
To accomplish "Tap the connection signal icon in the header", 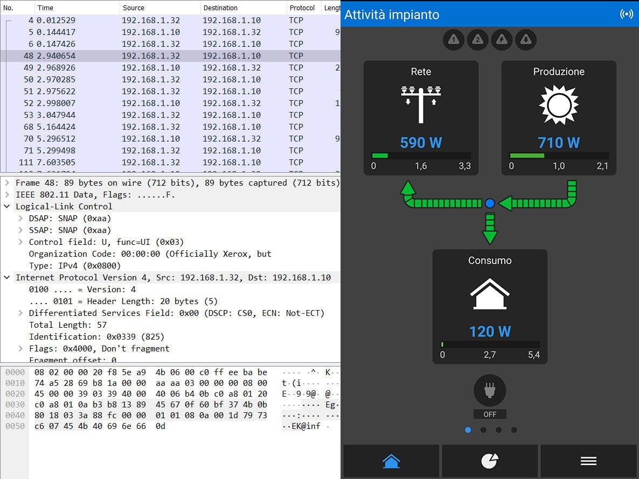I will click(x=627, y=14).
